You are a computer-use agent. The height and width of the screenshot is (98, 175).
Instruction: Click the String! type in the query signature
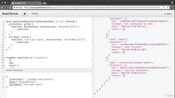[x=60, y=22]
